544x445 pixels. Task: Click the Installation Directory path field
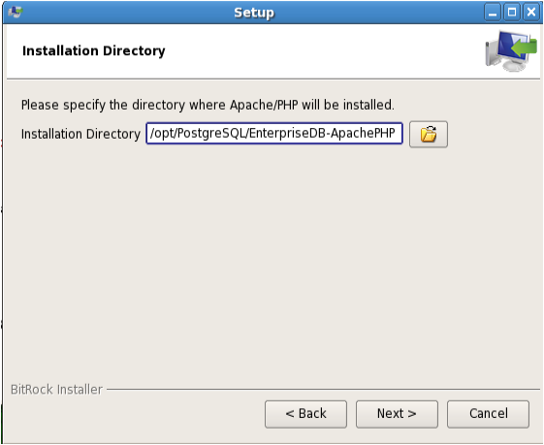[274, 133]
